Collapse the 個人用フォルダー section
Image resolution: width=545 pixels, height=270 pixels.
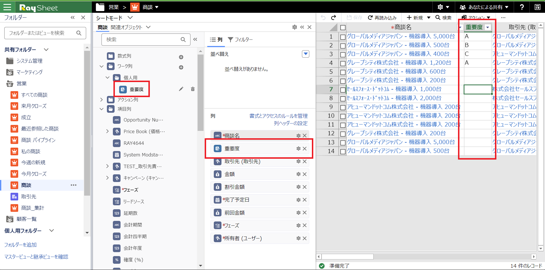[51, 231]
